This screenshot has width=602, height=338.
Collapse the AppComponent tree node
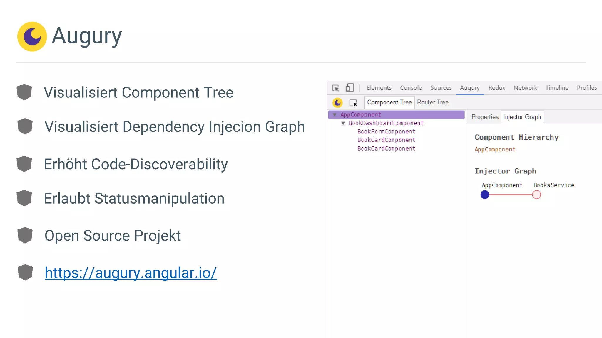tap(335, 115)
